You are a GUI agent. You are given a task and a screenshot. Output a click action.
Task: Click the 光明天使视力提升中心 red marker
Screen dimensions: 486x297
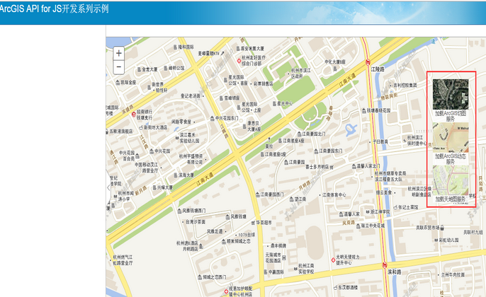pos(333,260)
